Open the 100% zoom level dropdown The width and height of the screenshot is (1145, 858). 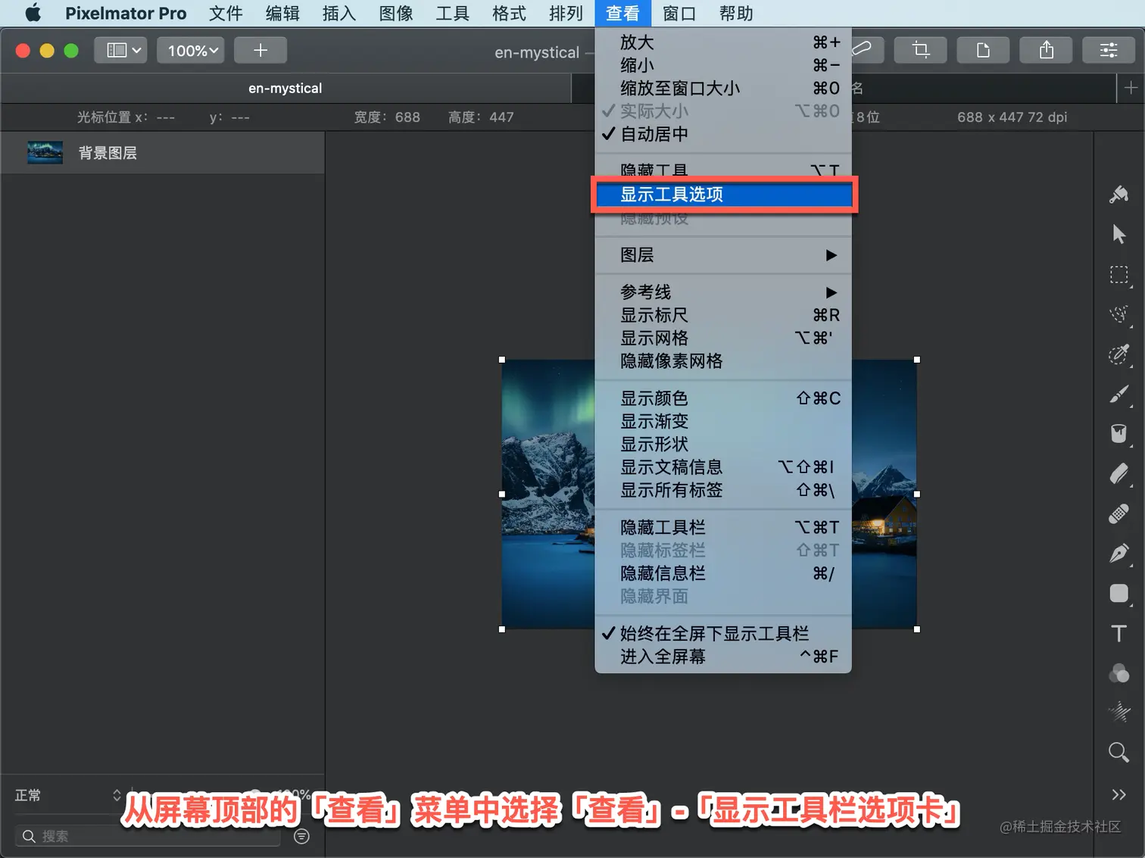pos(191,50)
